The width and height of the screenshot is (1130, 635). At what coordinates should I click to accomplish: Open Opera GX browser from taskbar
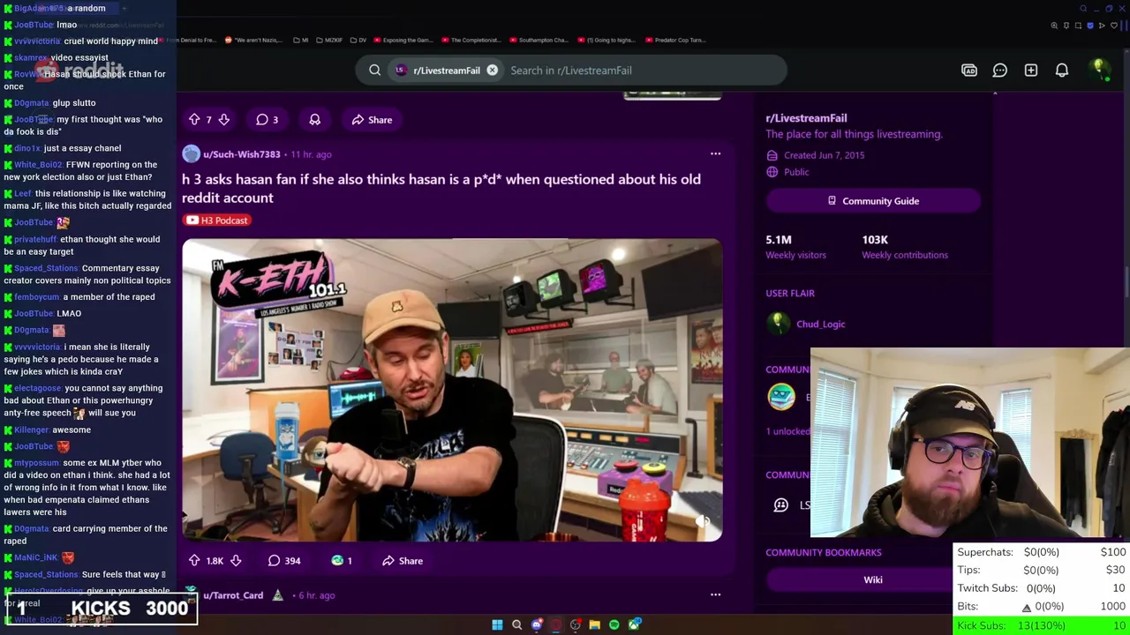click(555, 625)
